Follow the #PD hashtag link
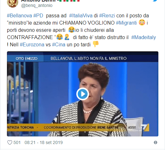Screen dimensions: 165x150 pos(38,16)
